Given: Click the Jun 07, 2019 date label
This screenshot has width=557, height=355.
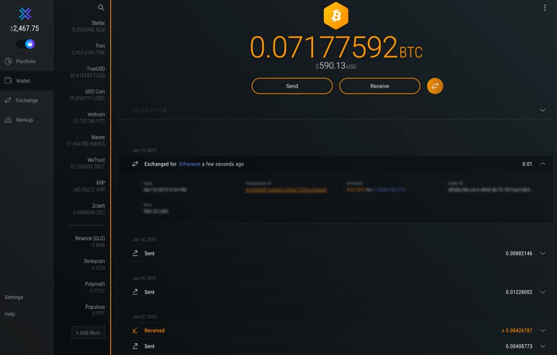Looking at the screenshot, I should tap(144, 317).
